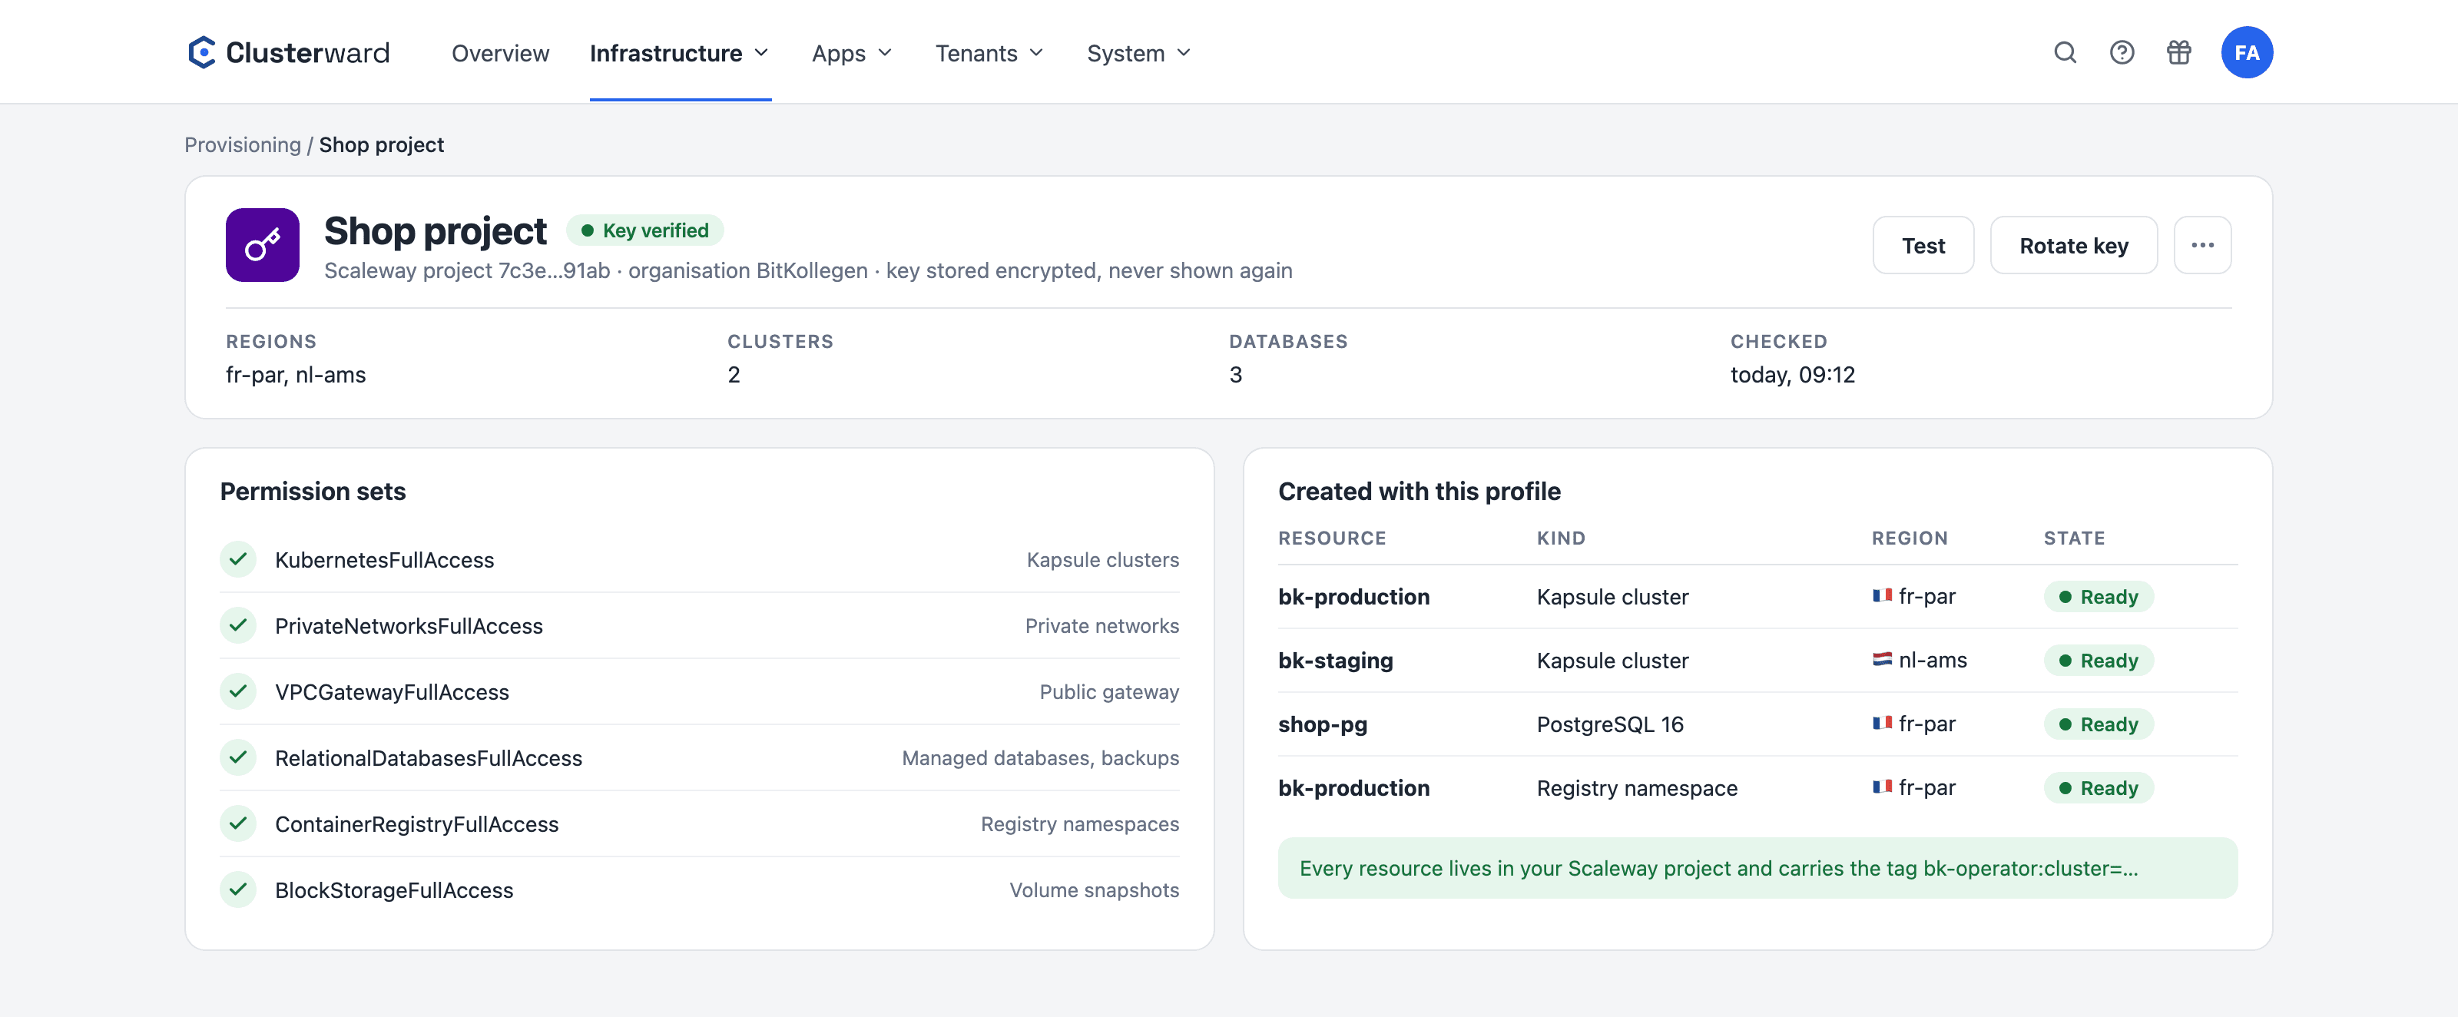
Task: Click the RelationalDatabasesFullAccess permission name
Action: pyautogui.click(x=429, y=758)
